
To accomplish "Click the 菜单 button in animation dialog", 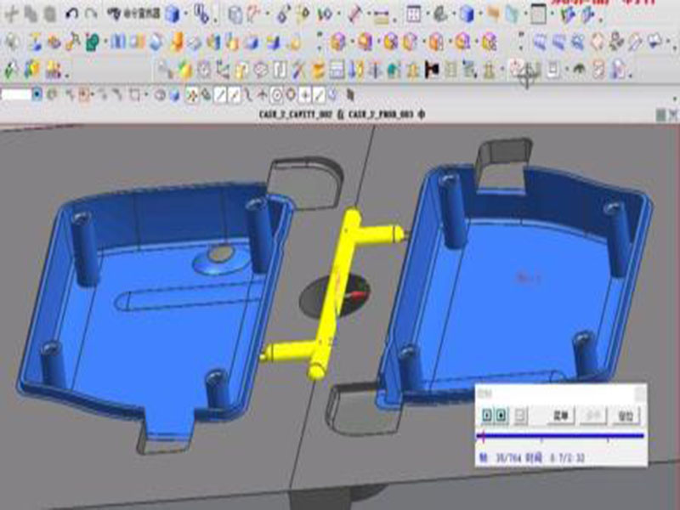I will pyautogui.click(x=561, y=415).
